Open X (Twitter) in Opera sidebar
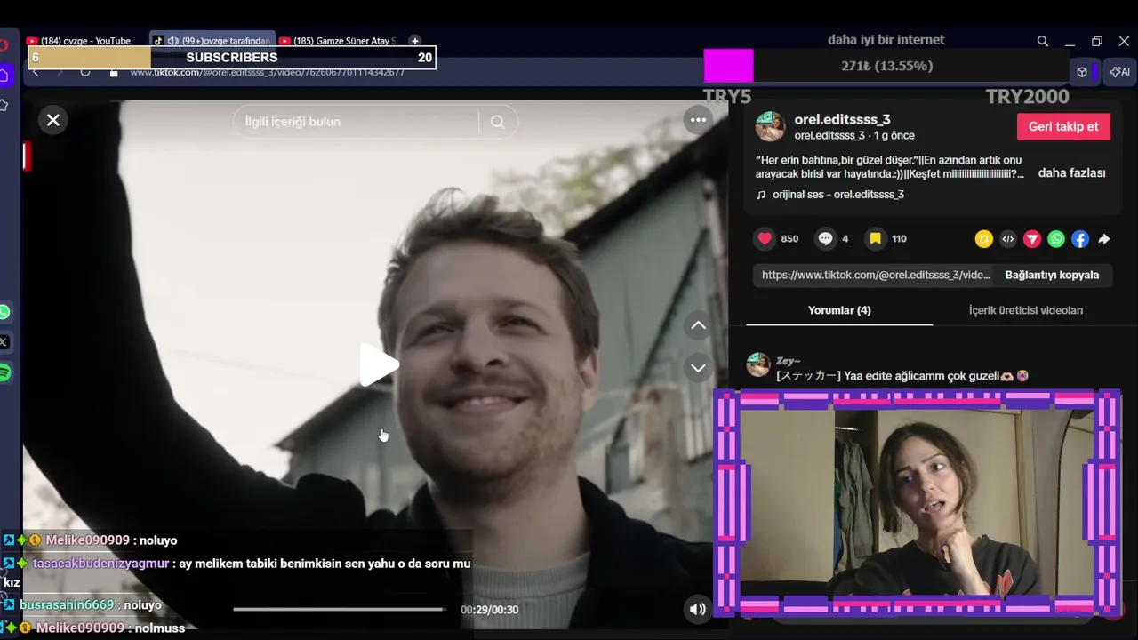 [x=4, y=342]
